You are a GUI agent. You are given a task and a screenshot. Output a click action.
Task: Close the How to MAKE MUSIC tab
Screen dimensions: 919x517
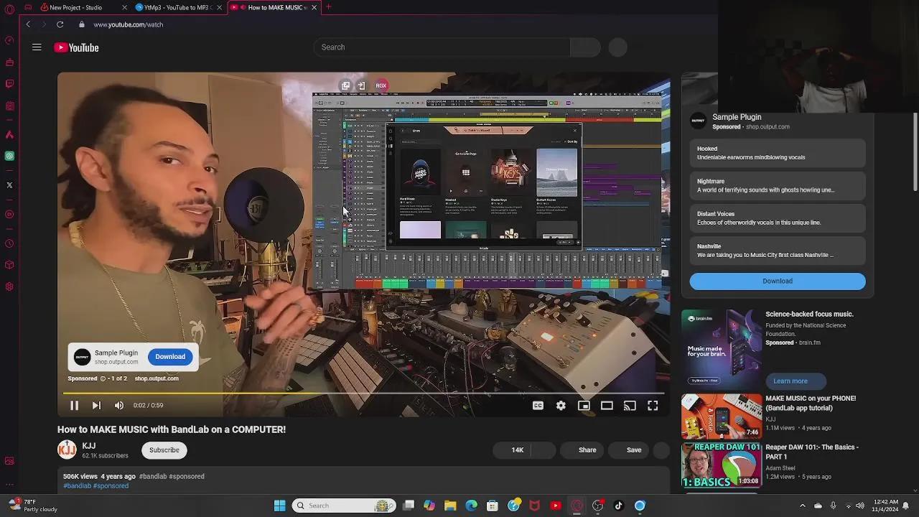click(314, 7)
